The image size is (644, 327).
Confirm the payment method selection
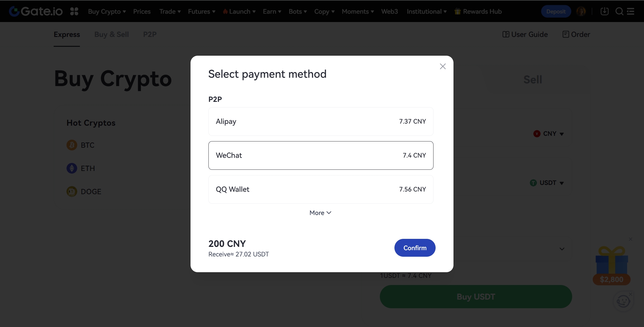point(415,248)
